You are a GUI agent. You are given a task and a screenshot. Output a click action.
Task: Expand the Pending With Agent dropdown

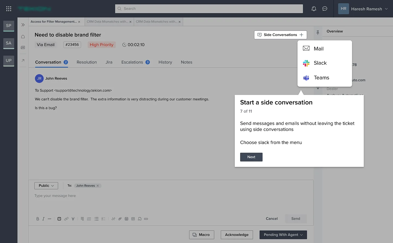point(283,235)
